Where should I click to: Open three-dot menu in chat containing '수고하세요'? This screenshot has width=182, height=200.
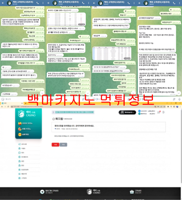[x=43, y=3]
